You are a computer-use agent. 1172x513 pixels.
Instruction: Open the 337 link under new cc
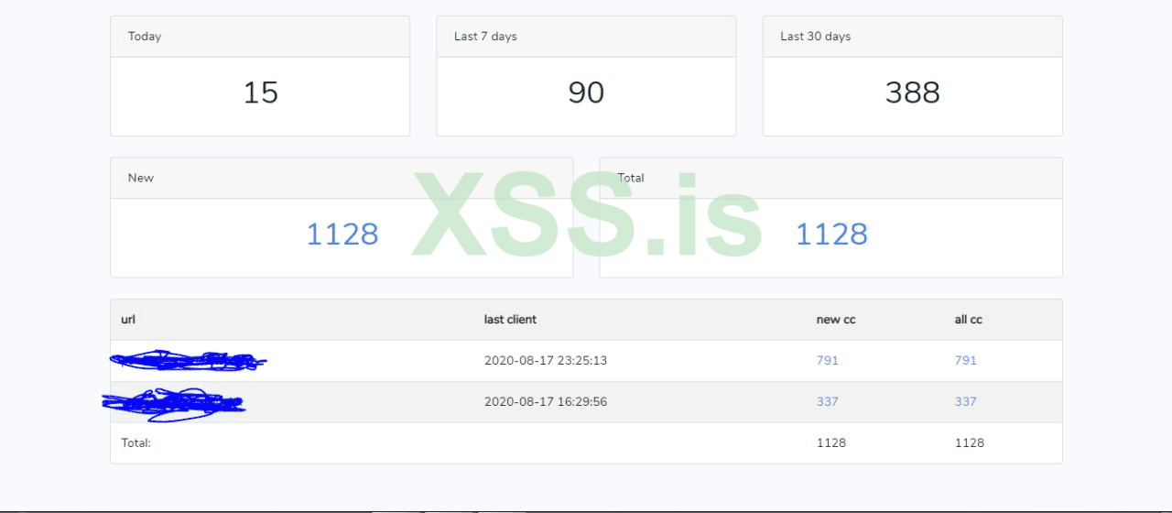click(x=828, y=401)
